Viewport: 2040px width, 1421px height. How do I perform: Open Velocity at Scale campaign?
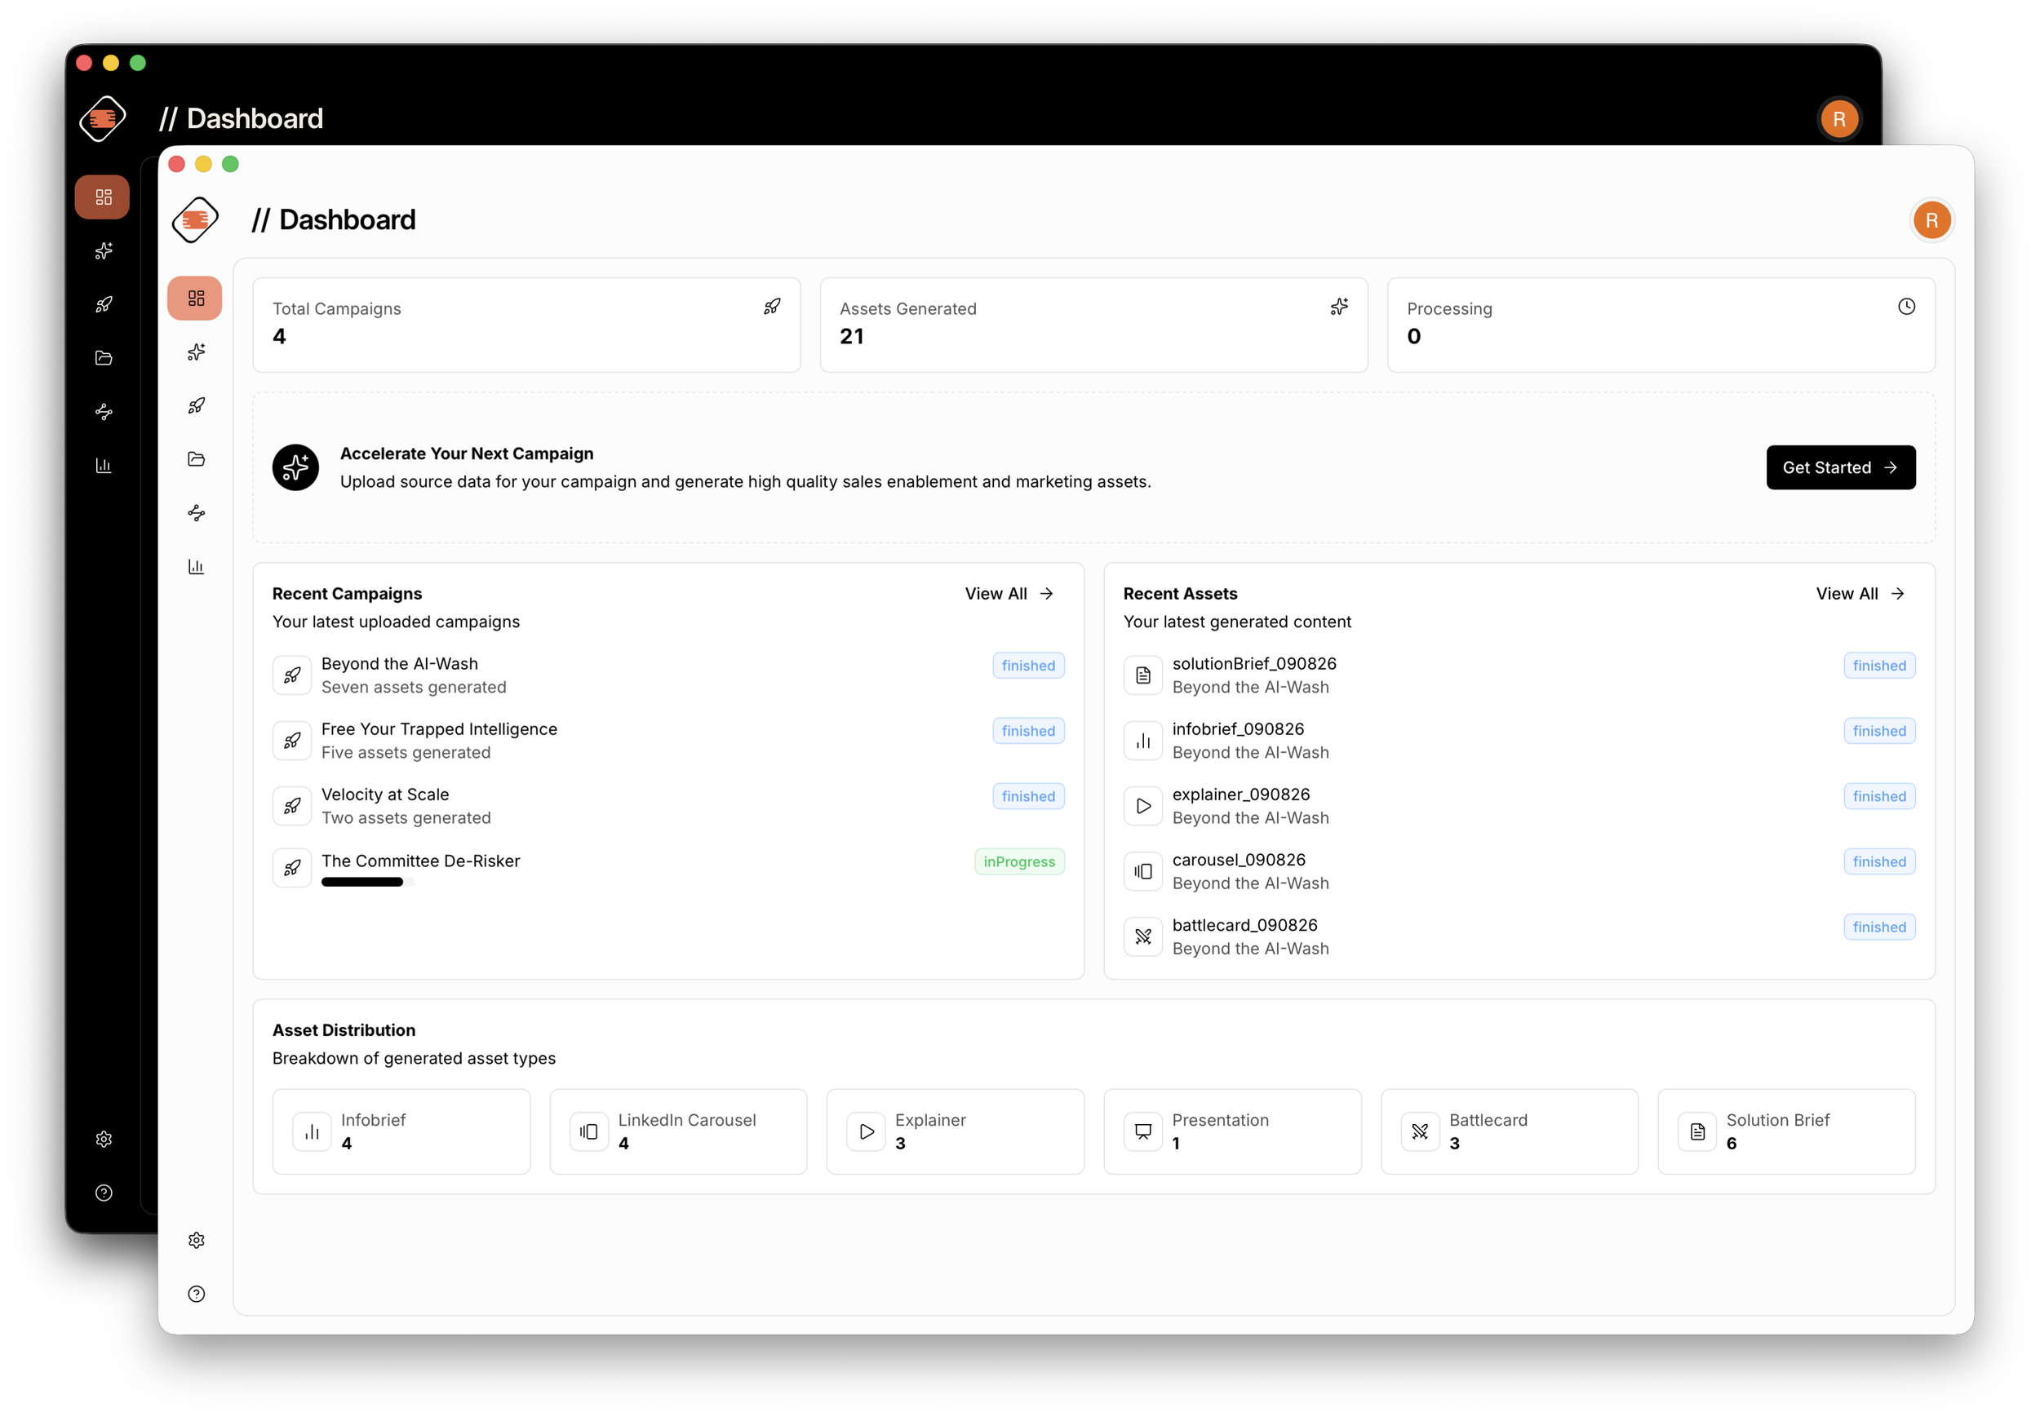coord(668,807)
